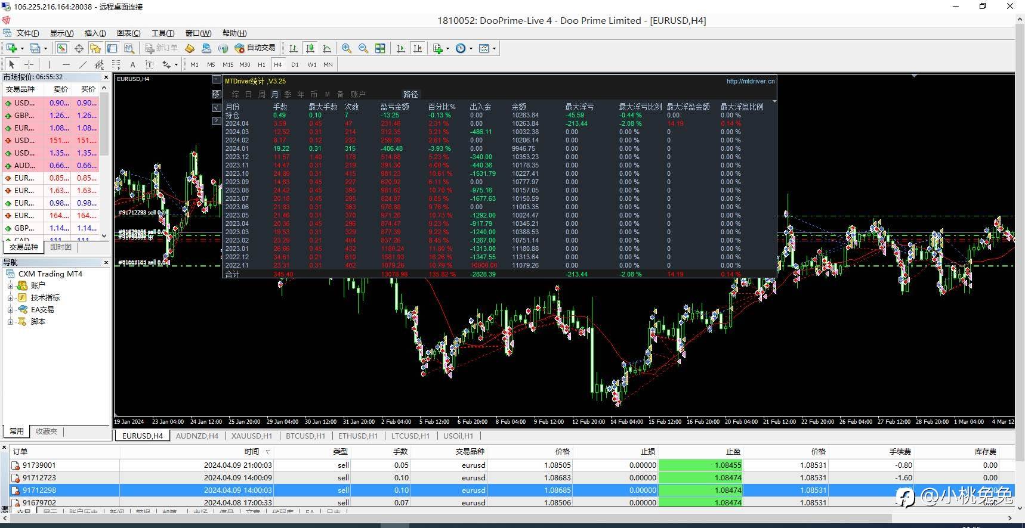Viewport: 1025px width, 528px height.
Task: Click the Zoom In magnifier icon
Action: 346,48
